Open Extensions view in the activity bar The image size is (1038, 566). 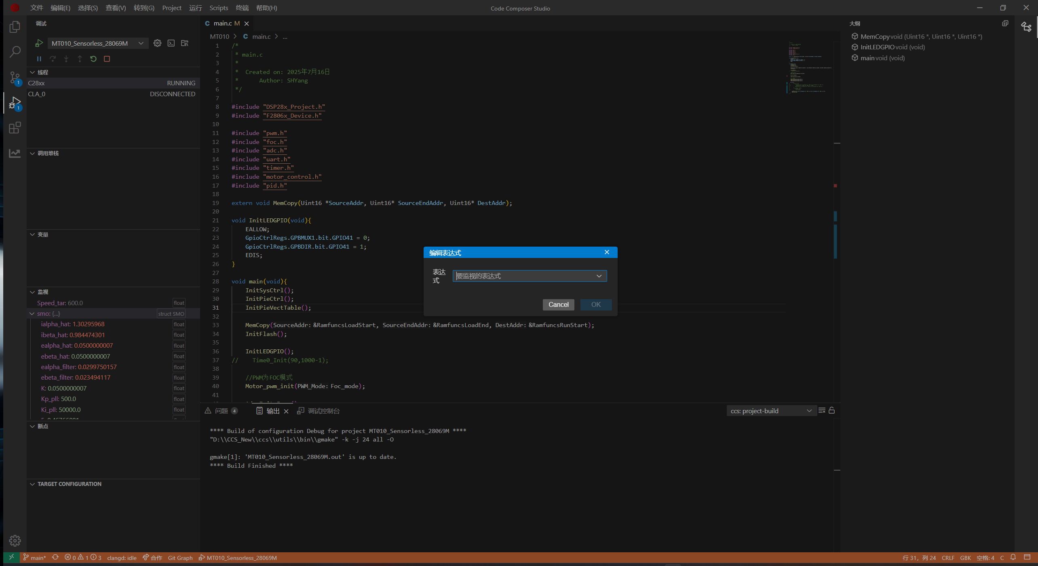[x=15, y=128]
